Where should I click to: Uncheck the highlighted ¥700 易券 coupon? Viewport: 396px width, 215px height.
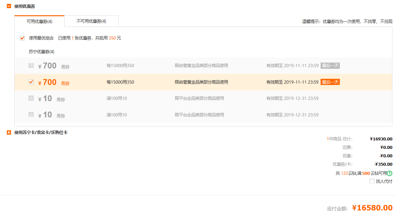pos(31,82)
